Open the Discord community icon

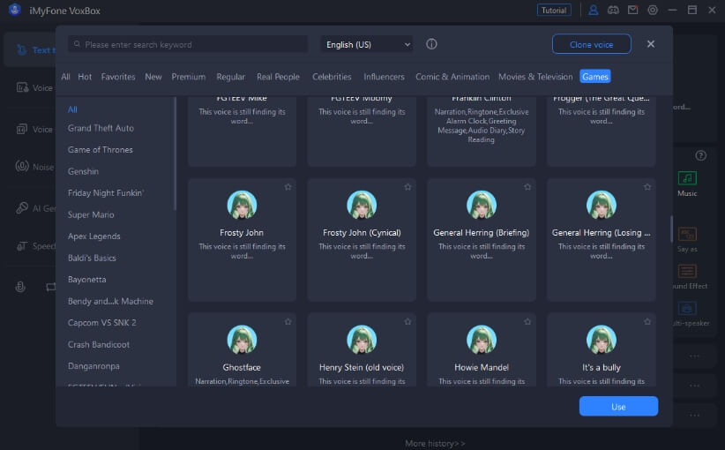point(613,11)
